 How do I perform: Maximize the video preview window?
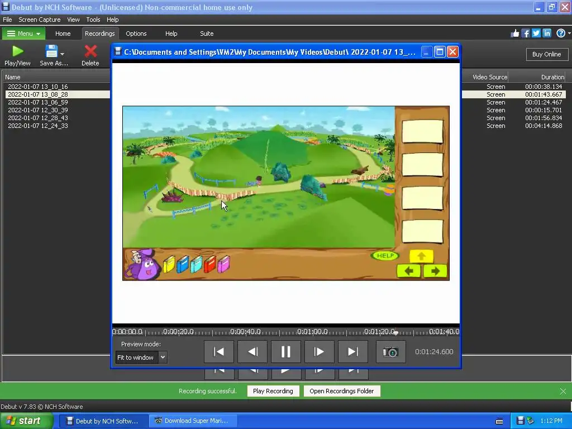440,52
